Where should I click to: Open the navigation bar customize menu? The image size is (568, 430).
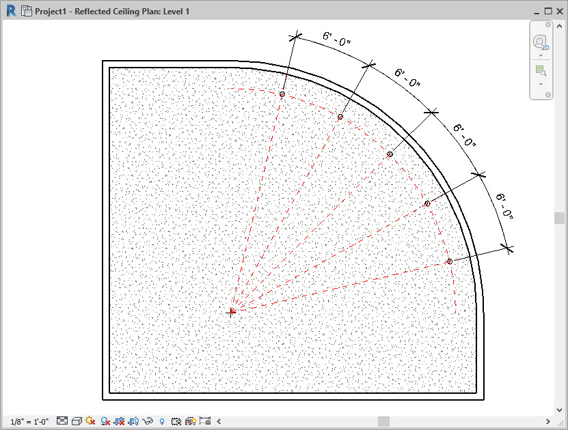(x=547, y=95)
